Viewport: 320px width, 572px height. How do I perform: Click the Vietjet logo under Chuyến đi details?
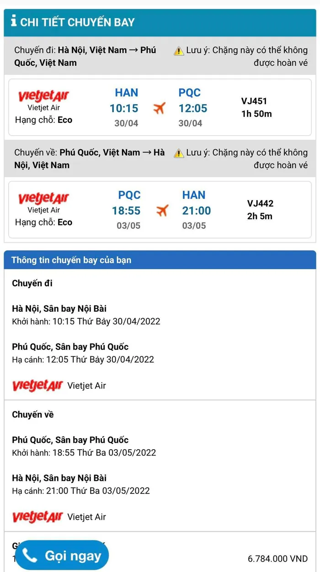37,386
